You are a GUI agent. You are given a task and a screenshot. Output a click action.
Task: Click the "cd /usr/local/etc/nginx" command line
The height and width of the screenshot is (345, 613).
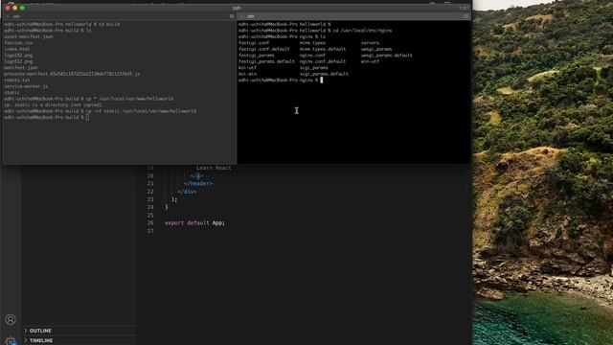tap(362, 30)
